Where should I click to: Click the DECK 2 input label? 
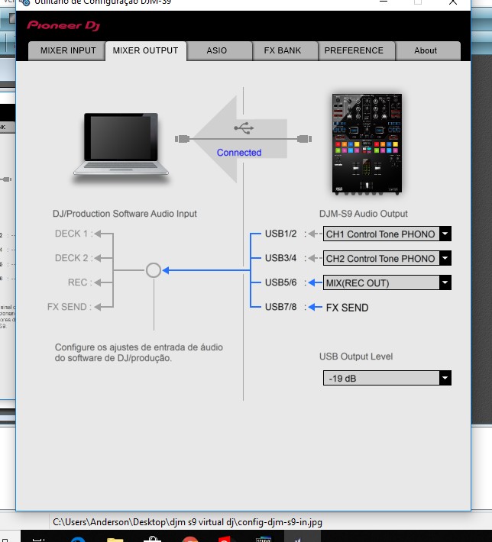73,258
